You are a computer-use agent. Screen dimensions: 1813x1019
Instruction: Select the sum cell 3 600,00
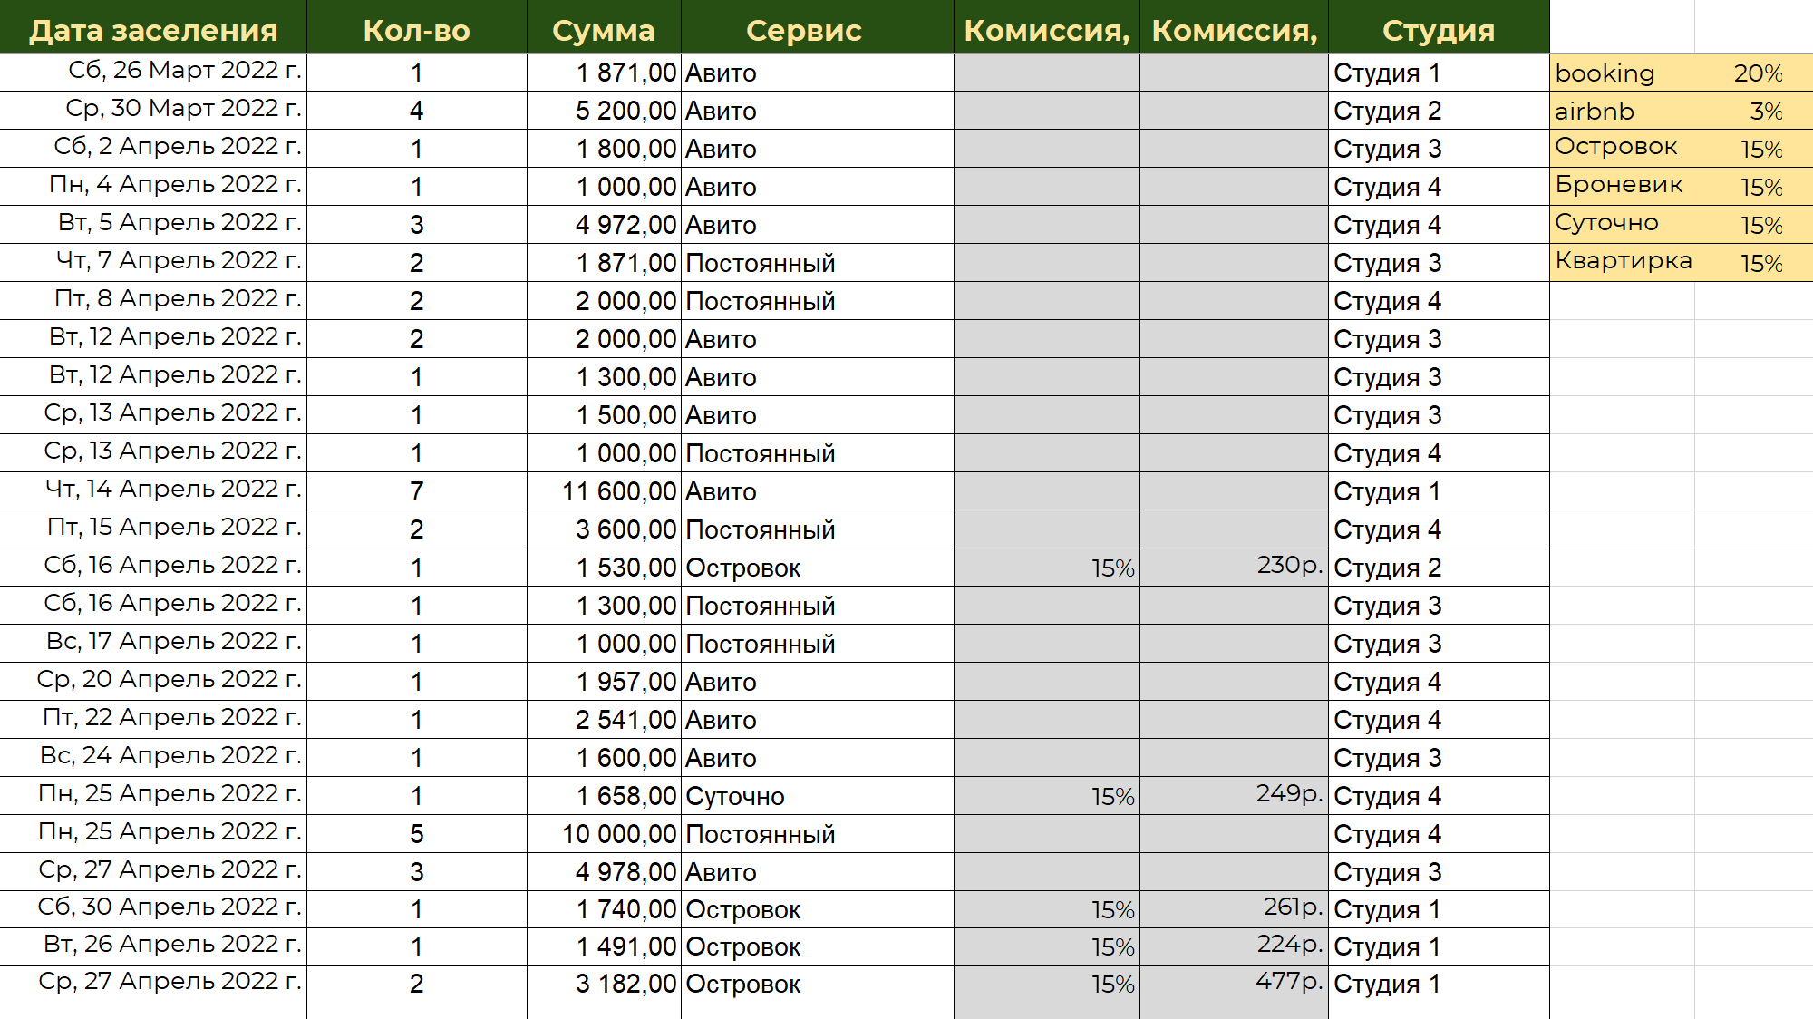click(x=604, y=529)
